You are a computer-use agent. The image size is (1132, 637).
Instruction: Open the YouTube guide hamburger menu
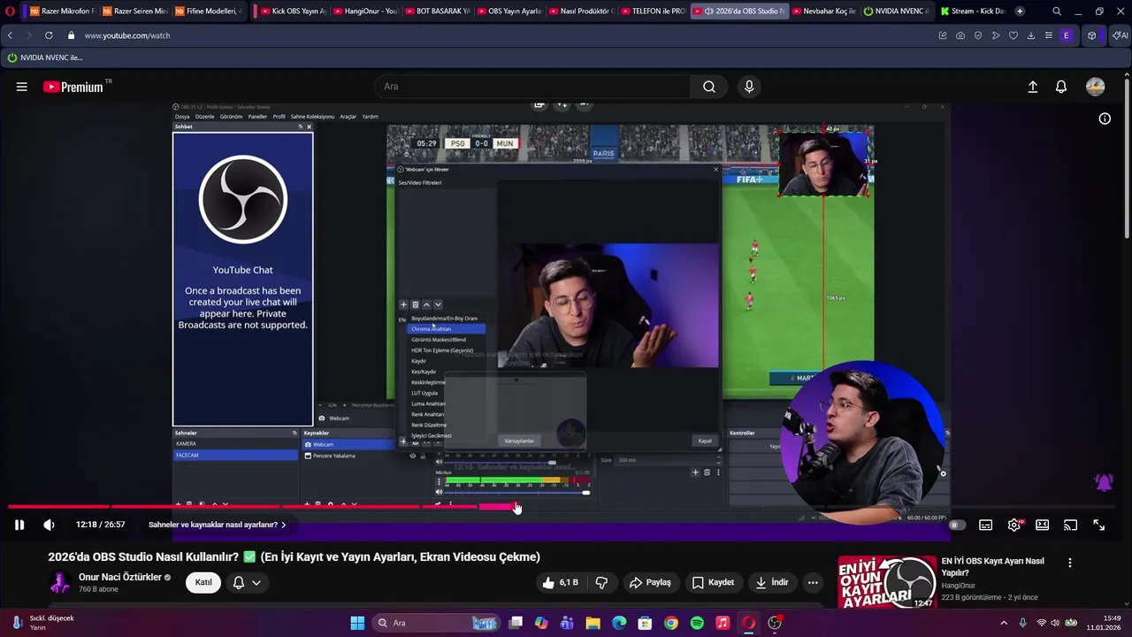coord(21,87)
